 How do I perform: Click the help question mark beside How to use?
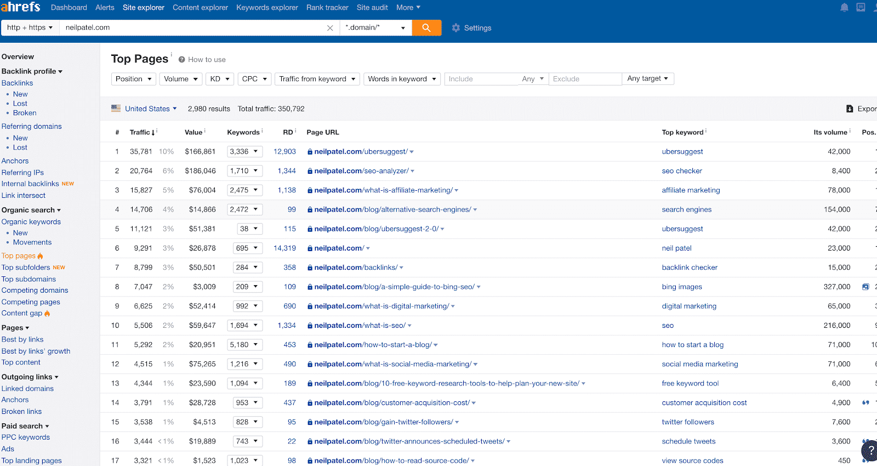181,60
